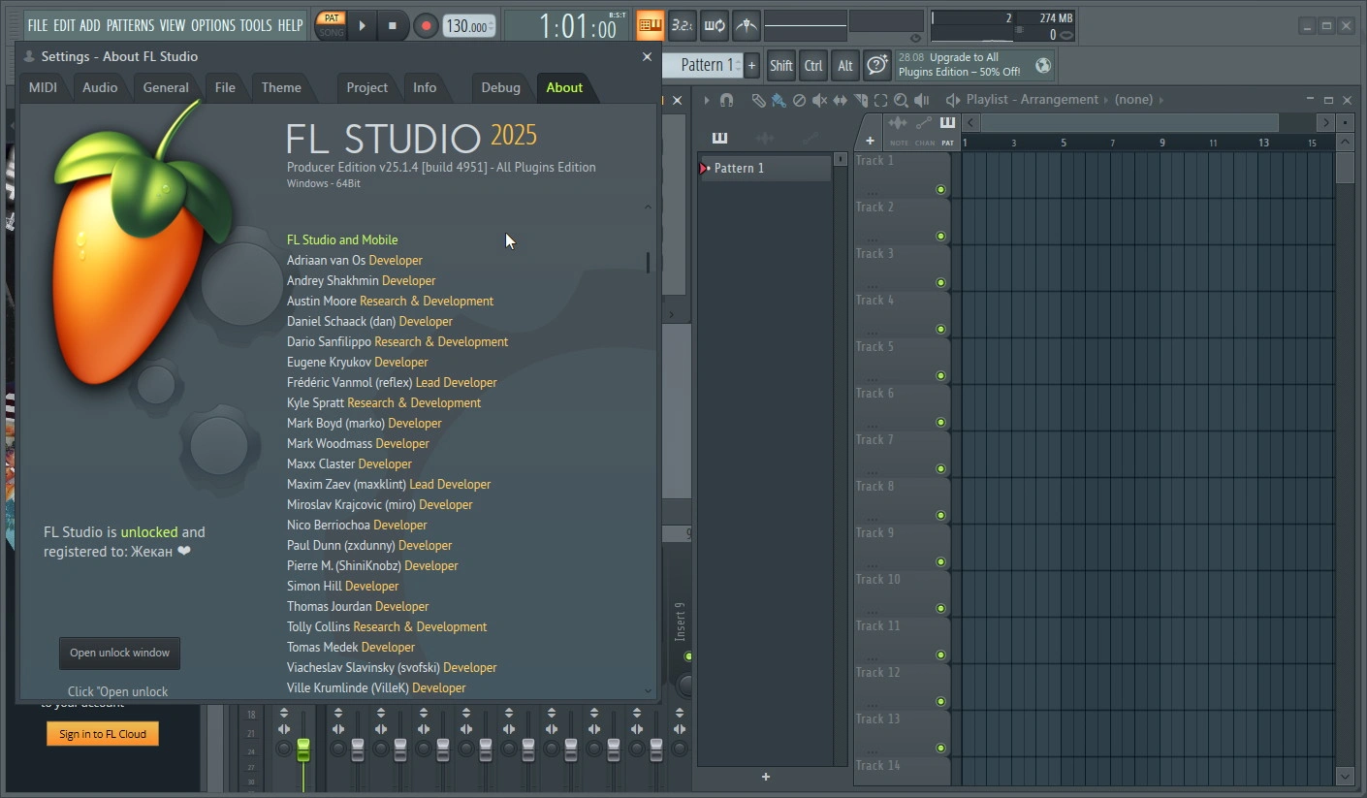Viewport: 1367px width, 798px height.
Task: Open the OPTIONS menu
Action: (x=212, y=25)
